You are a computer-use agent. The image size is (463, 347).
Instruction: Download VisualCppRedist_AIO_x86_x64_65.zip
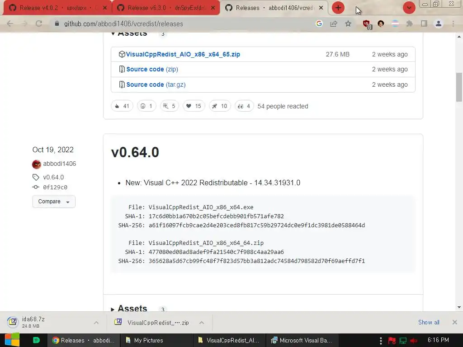(x=183, y=54)
